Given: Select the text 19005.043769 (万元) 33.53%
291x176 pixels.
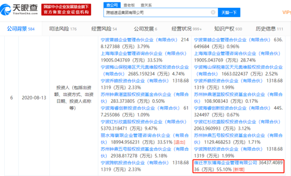Looking at the screenshot, I should point(131,60).
